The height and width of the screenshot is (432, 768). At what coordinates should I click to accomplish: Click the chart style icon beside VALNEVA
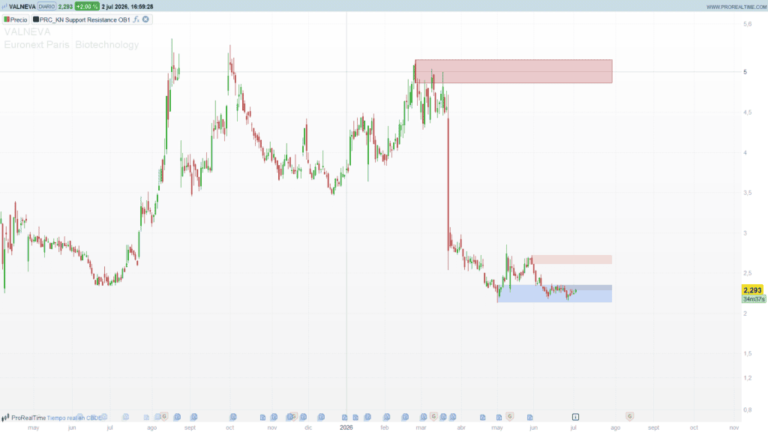click(x=4, y=6)
